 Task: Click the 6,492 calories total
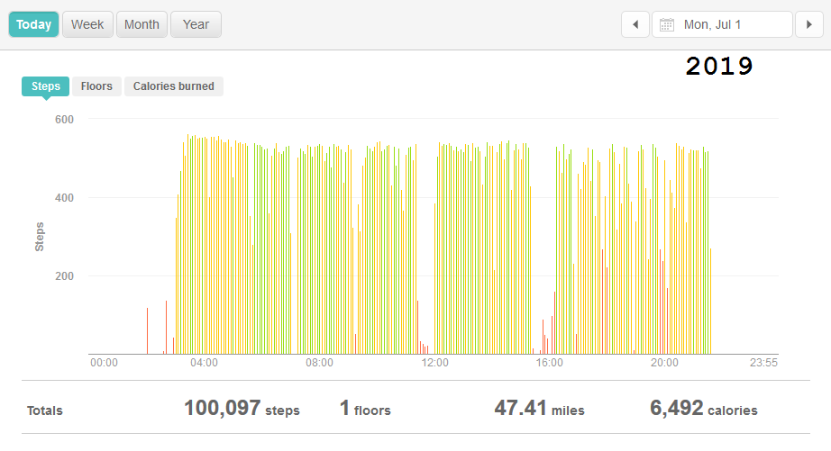pos(703,409)
